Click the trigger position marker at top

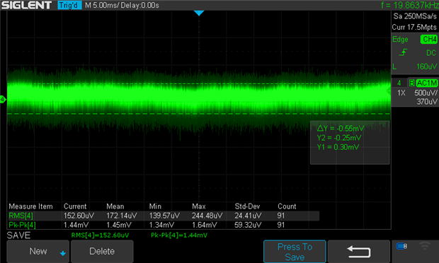click(x=199, y=13)
